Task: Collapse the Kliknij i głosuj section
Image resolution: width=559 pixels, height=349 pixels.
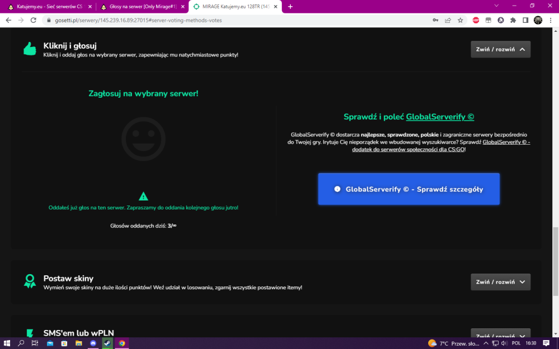Action: click(x=500, y=50)
